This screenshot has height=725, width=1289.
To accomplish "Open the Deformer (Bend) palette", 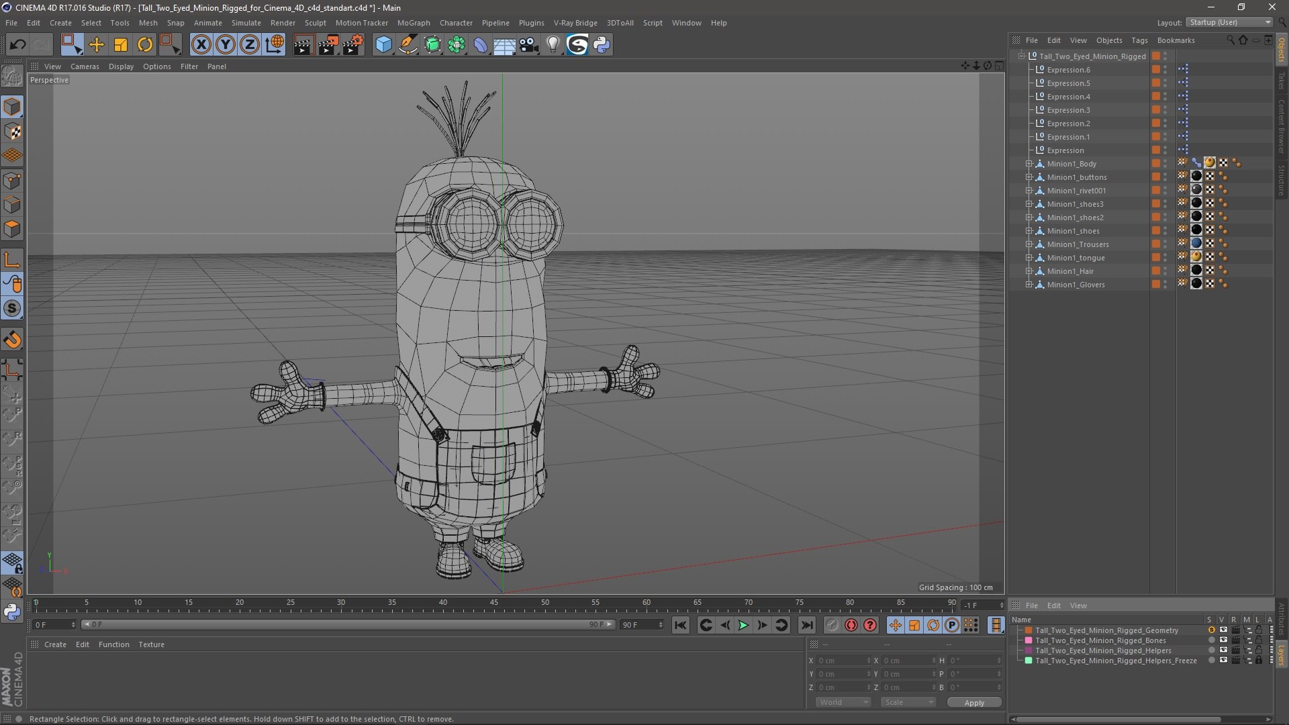I will coord(481,45).
